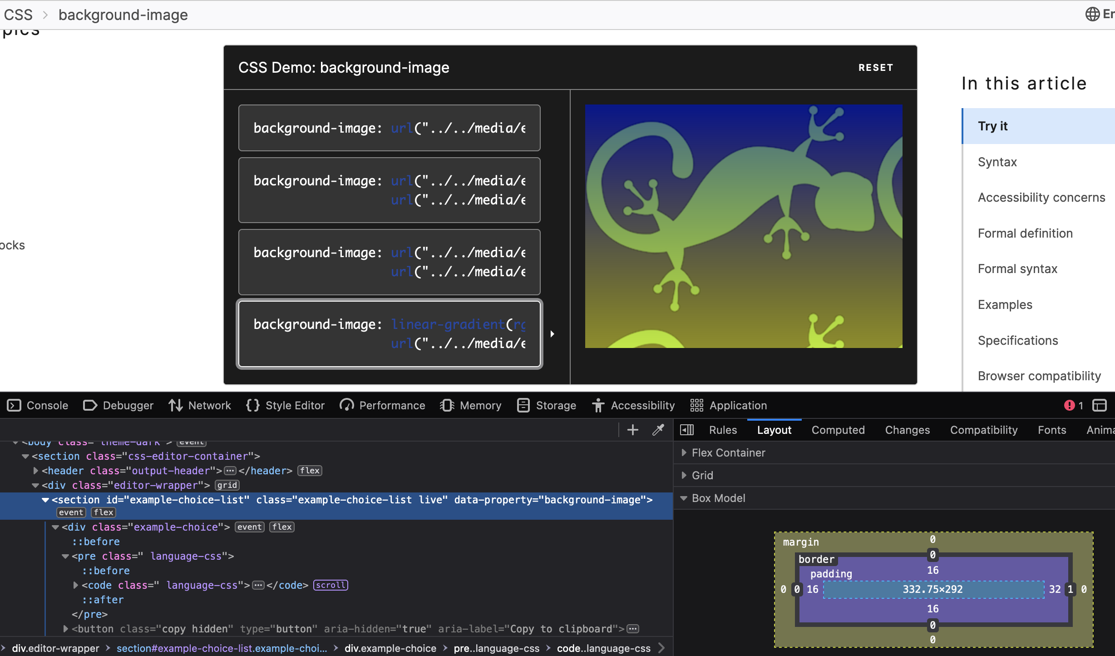The width and height of the screenshot is (1115, 656).
Task: Click the RESET button in the demo
Action: pos(875,67)
